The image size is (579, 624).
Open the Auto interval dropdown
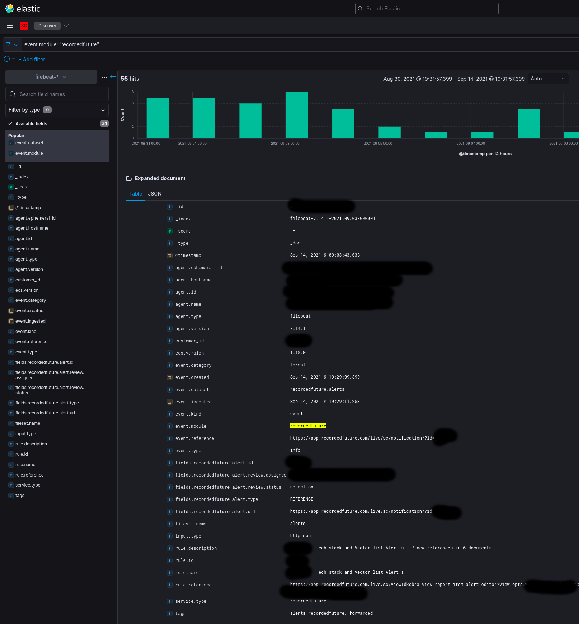(x=548, y=79)
